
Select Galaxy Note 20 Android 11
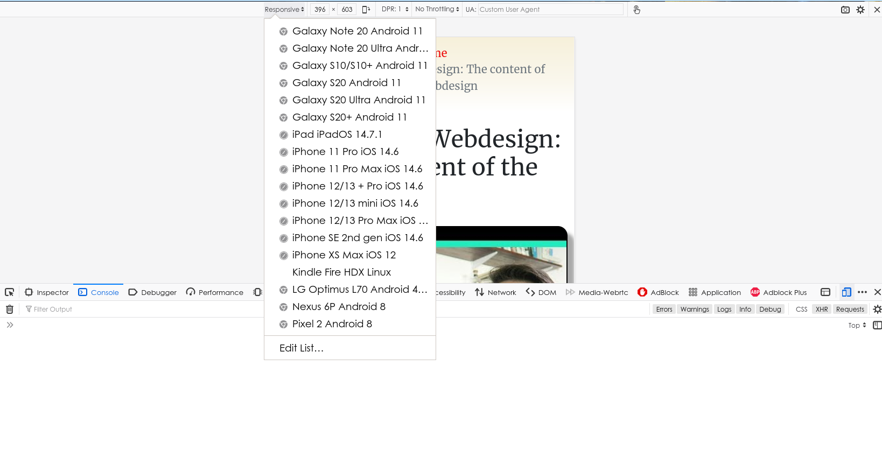tap(350, 31)
